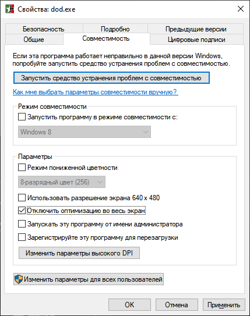Click Применить to apply the changes
This screenshot has height=316, width=250.
pos(224,305)
